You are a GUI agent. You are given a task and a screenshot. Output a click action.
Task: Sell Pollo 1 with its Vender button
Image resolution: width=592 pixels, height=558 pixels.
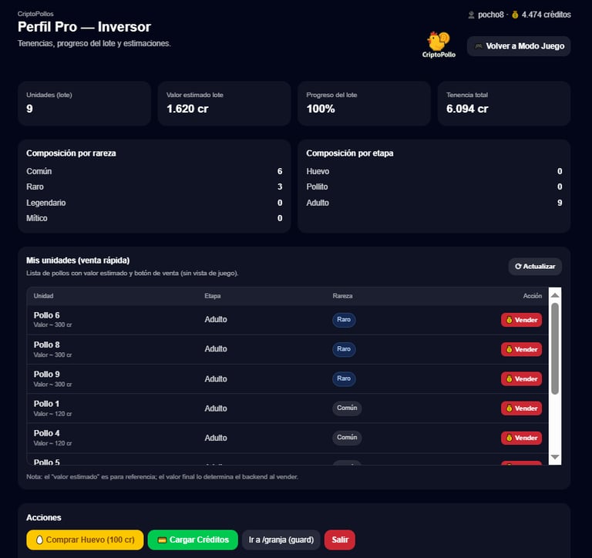(x=521, y=408)
